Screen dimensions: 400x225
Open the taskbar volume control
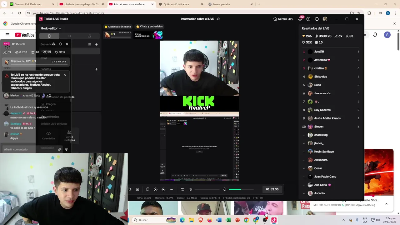pyautogui.click(x=377, y=220)
